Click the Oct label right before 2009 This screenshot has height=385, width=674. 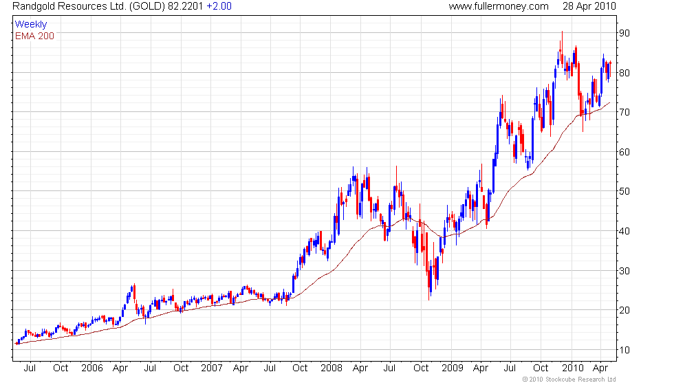421,368
